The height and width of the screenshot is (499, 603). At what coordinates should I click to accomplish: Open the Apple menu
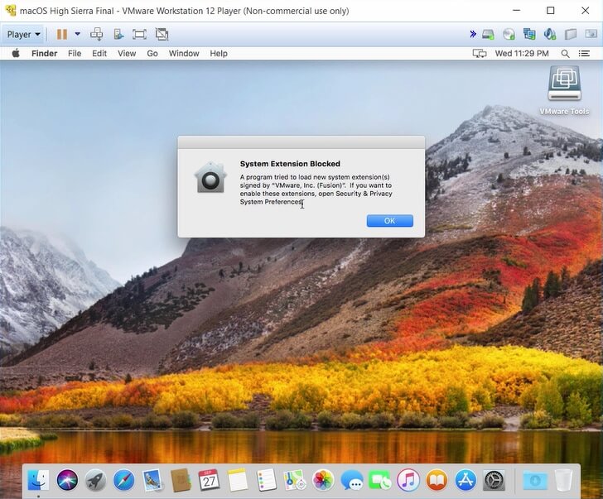(16, 54)
